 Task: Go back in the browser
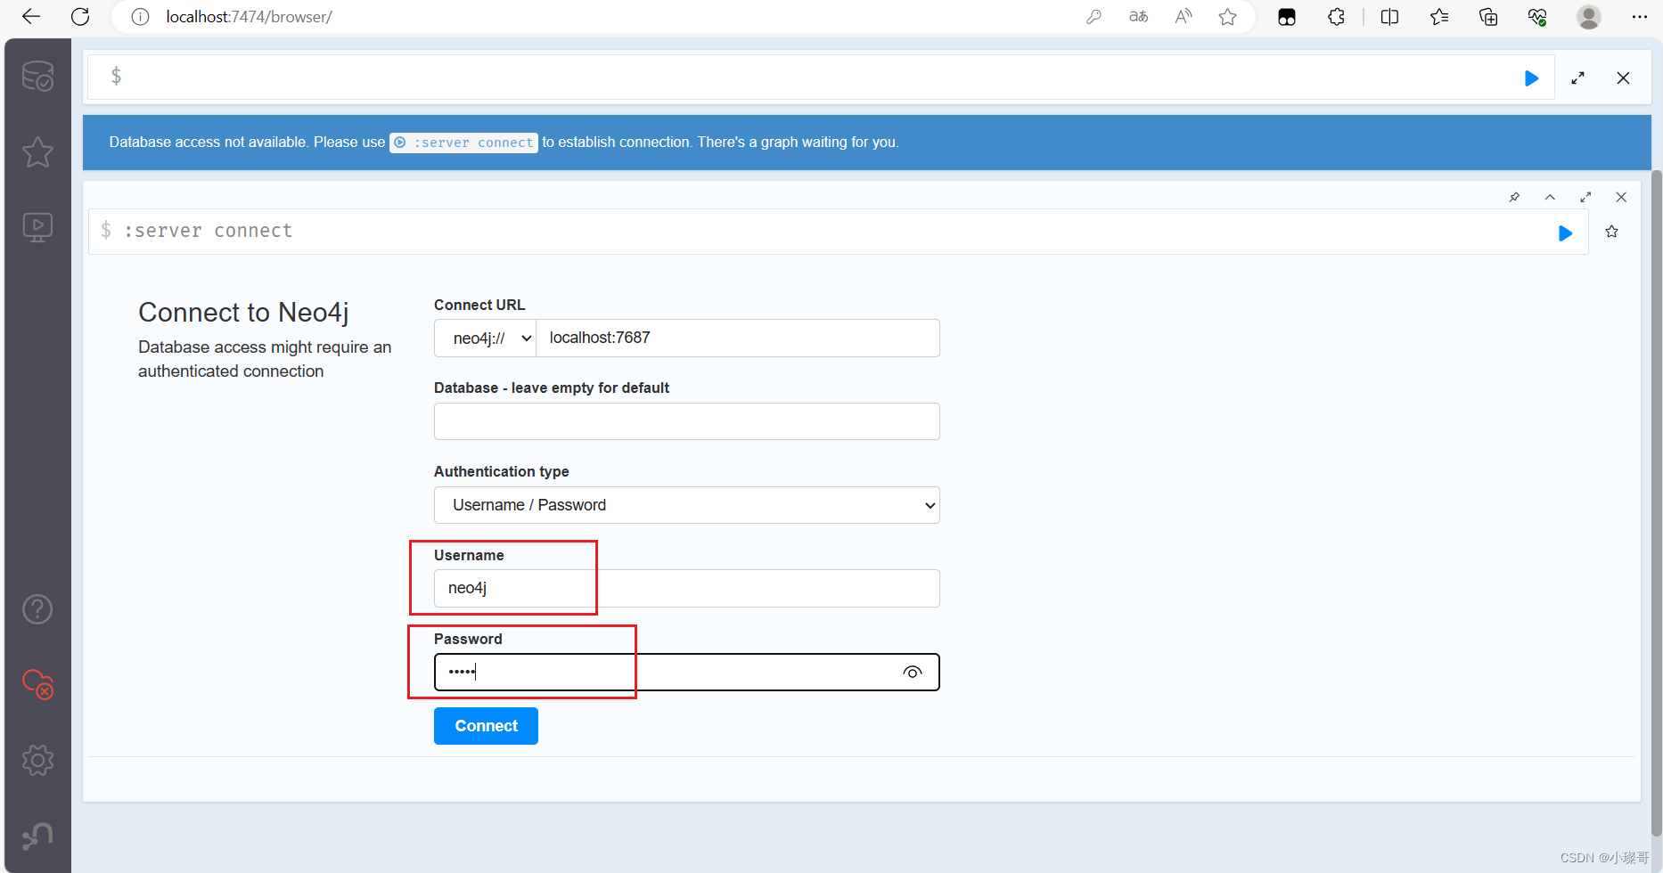pos(31,17)
